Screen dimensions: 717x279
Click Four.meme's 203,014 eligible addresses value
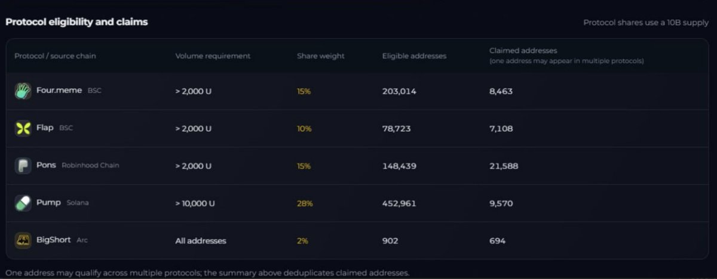point(399,91)
